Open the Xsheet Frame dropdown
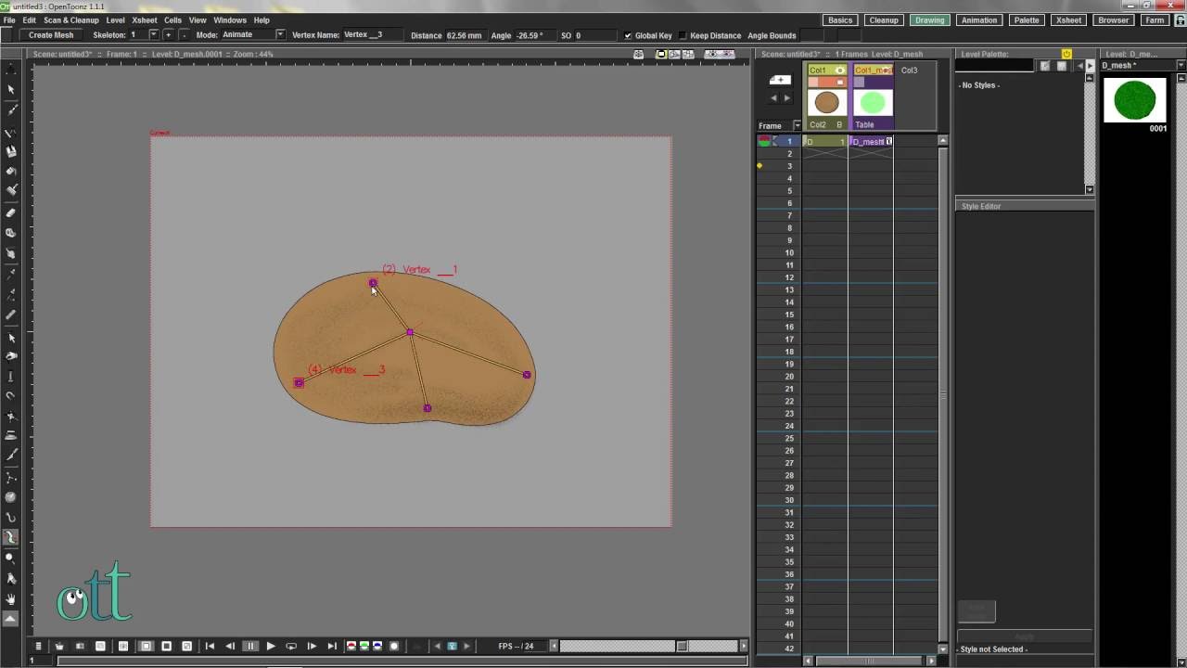1187x668 pixels. [798, 125]
